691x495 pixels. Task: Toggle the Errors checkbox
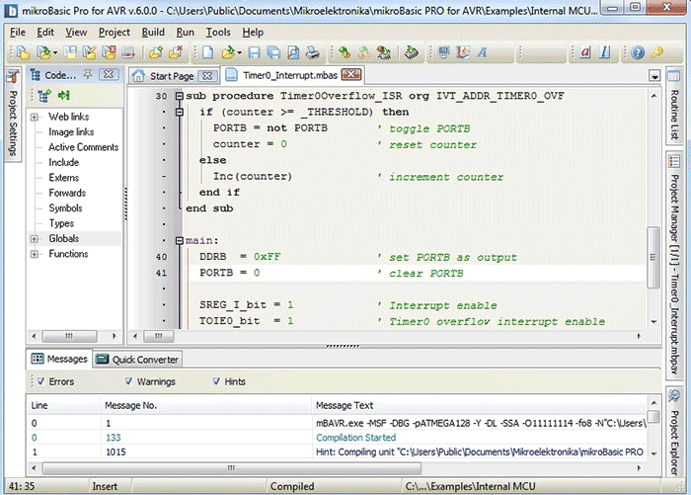[x=40, y=381]
